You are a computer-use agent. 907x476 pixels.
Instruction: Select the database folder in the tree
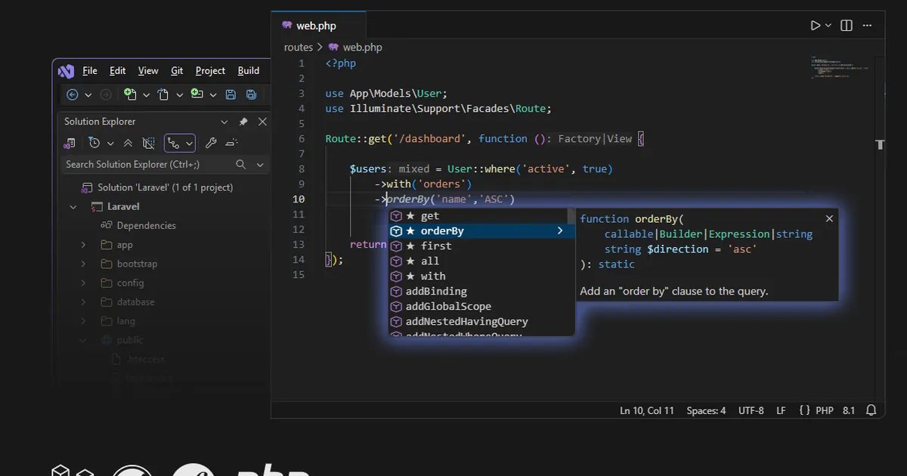(127, 301)
